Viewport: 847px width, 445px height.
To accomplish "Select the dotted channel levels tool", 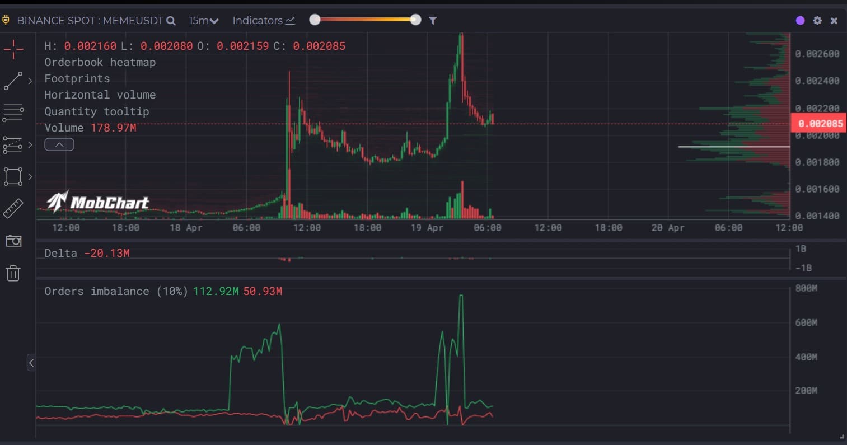I will (x=13, y=145).
